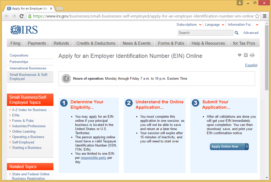The height and width of the screenshot is (182, 271).
Task: Open State and Federal Online Business Registration
Action: [x=31, y=176]
